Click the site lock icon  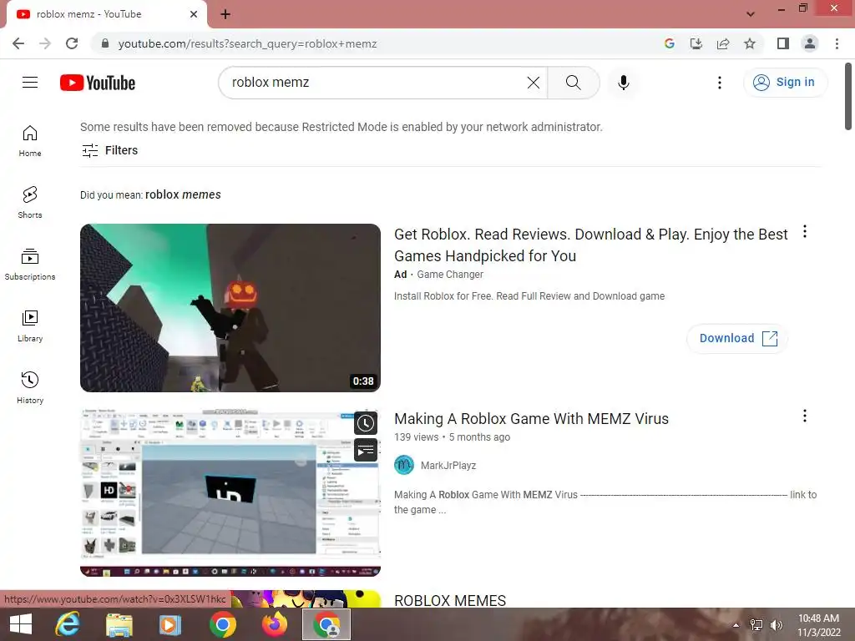click(x=105, y=43)
